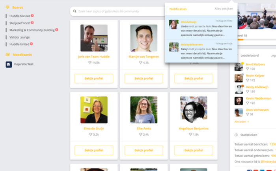Click the search magnifier icon

[75, 11]
